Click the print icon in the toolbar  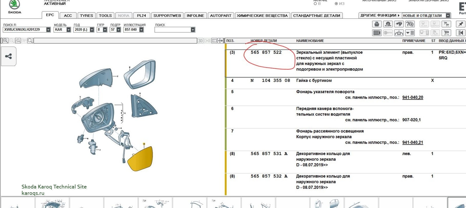377,24
